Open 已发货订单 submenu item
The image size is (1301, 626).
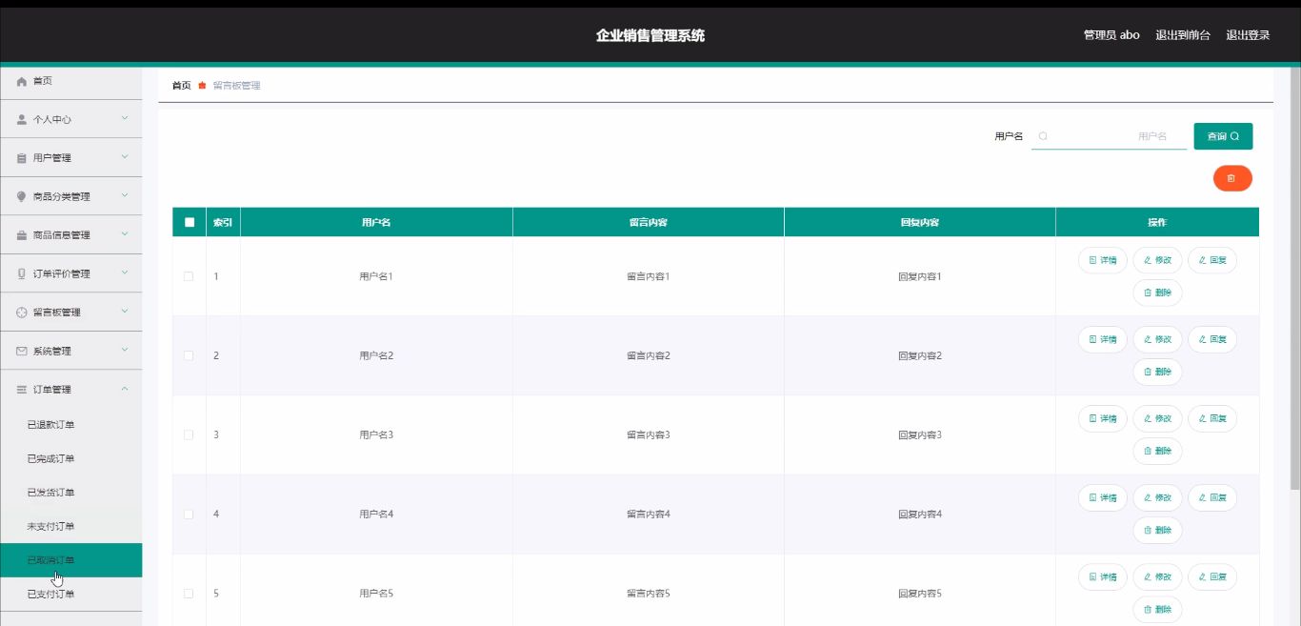pyautogui.click(x=70, y=493)
